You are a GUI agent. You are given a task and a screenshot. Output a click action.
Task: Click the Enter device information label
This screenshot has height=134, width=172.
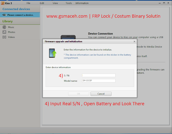click(x=58, y=67)
